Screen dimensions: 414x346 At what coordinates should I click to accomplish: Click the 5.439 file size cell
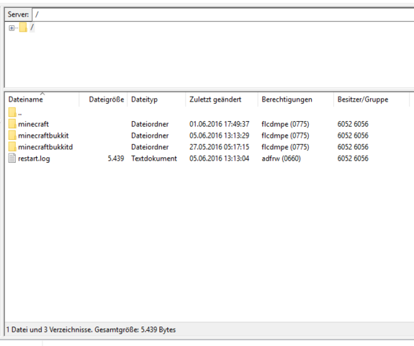(x=116, y=159)
